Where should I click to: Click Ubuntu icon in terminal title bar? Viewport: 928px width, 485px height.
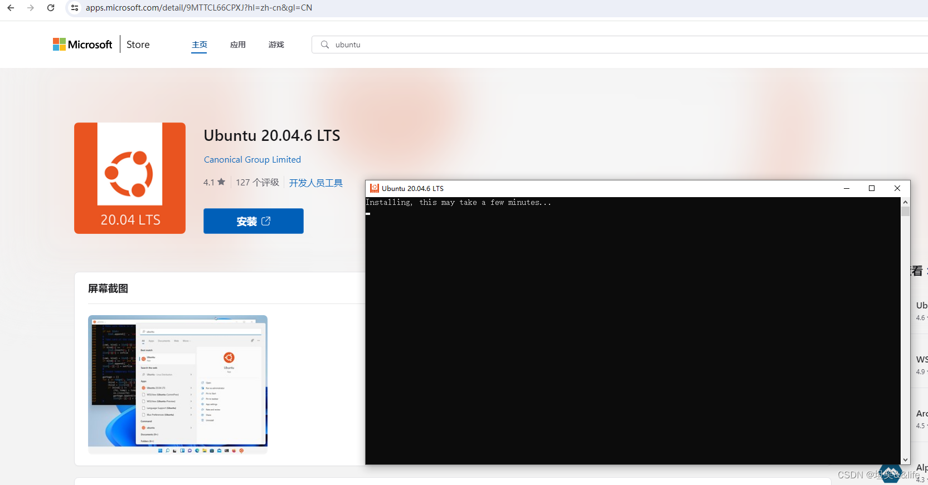pyautogui.click(x=375, y=188)
